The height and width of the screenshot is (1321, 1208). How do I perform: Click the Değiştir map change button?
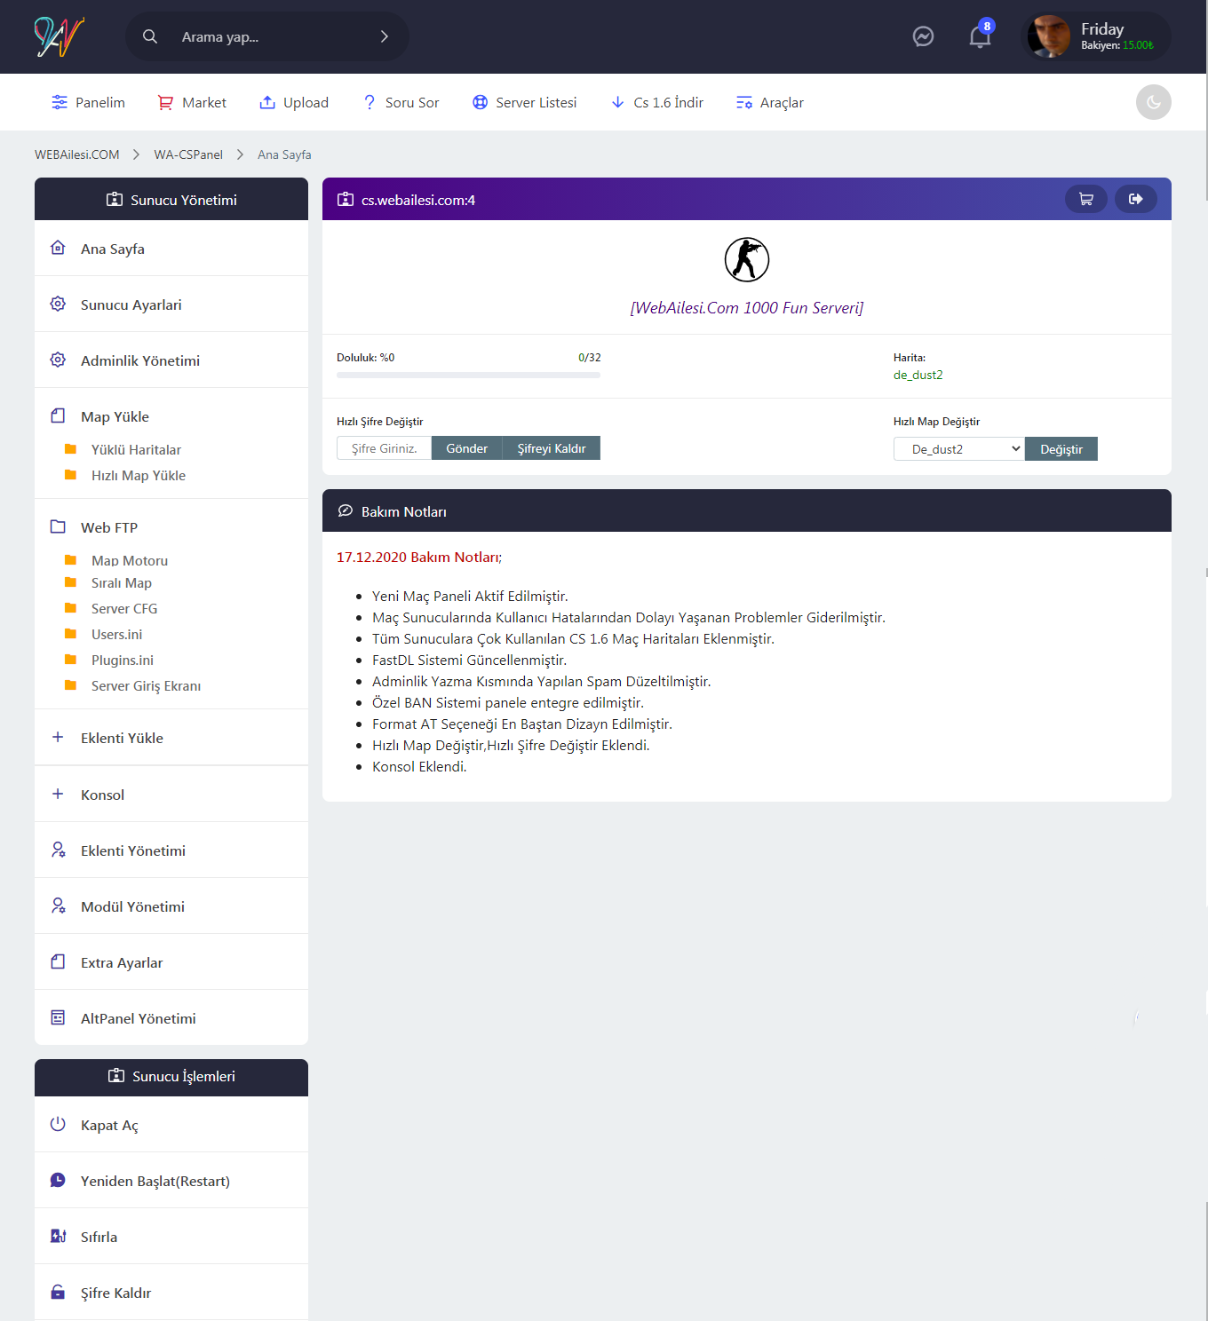click(x=1061, y=449)
